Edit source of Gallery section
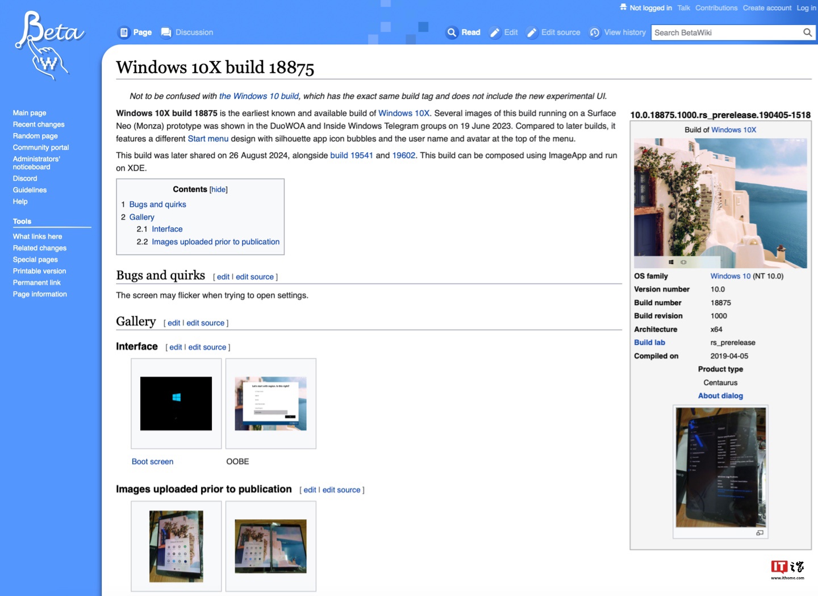818x596 pixels. tap(206, 323)
